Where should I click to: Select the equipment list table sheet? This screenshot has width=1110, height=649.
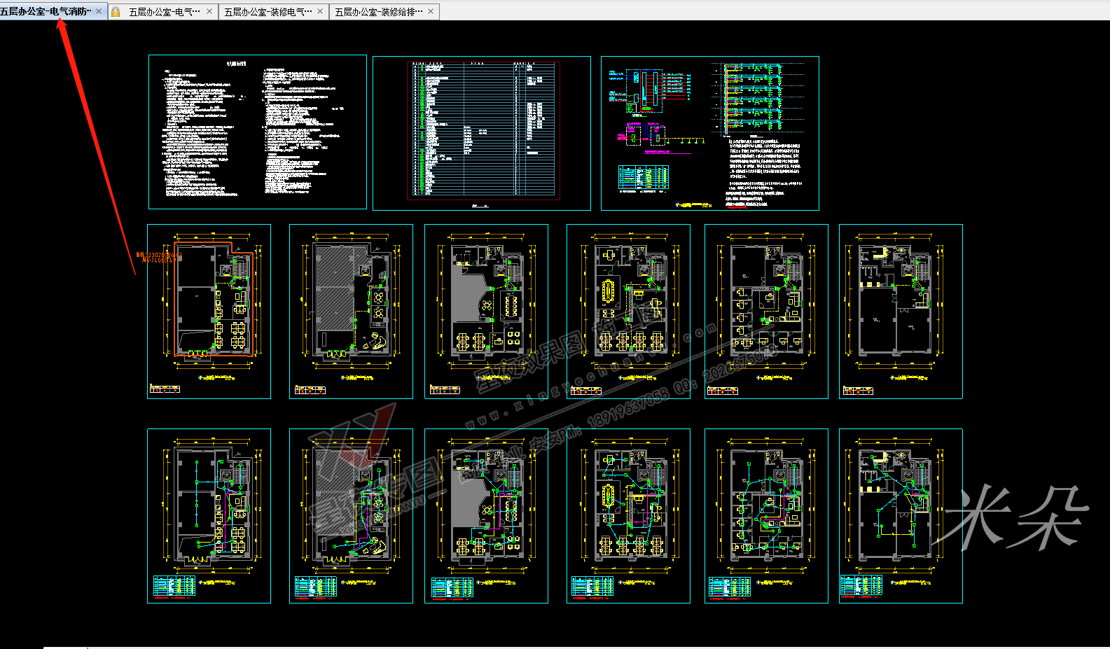pos(482,133)
